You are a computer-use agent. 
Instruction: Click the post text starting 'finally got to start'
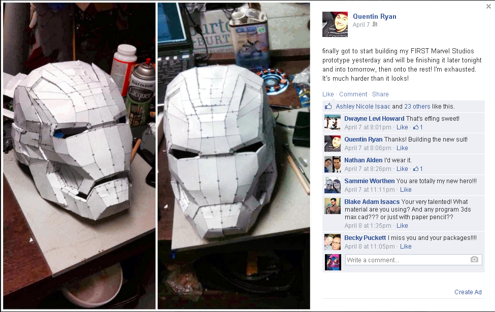click(x=402, y=64)
